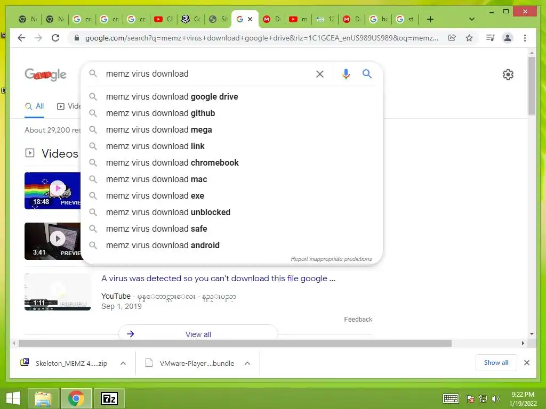Open Chrome profile avatar
546x409 pixels.
point(508,38)
